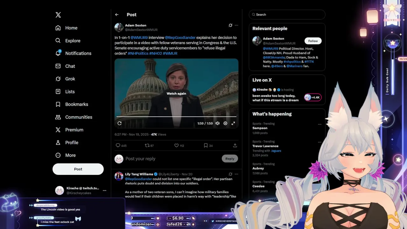Click Grok icon on Lily Tang Williams's reply
This screenshot has width=407, height=229.
tap(231, 174)
